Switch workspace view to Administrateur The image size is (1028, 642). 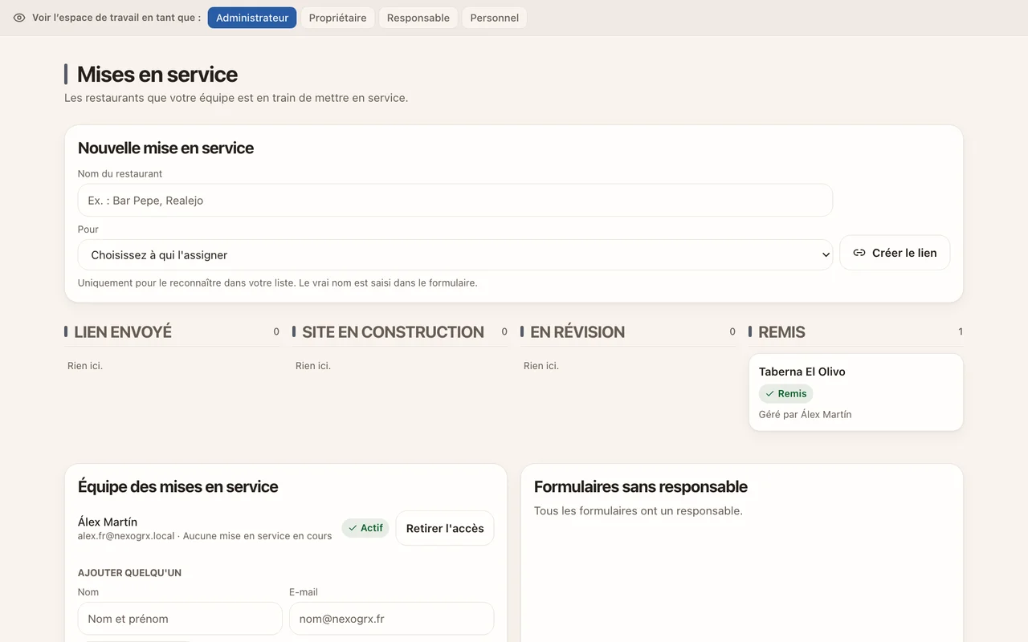click(252, 18)
